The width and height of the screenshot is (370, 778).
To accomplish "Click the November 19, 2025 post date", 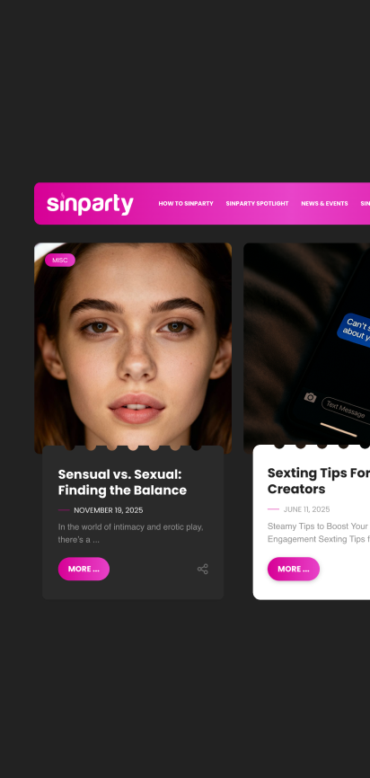I will [108, 510].
